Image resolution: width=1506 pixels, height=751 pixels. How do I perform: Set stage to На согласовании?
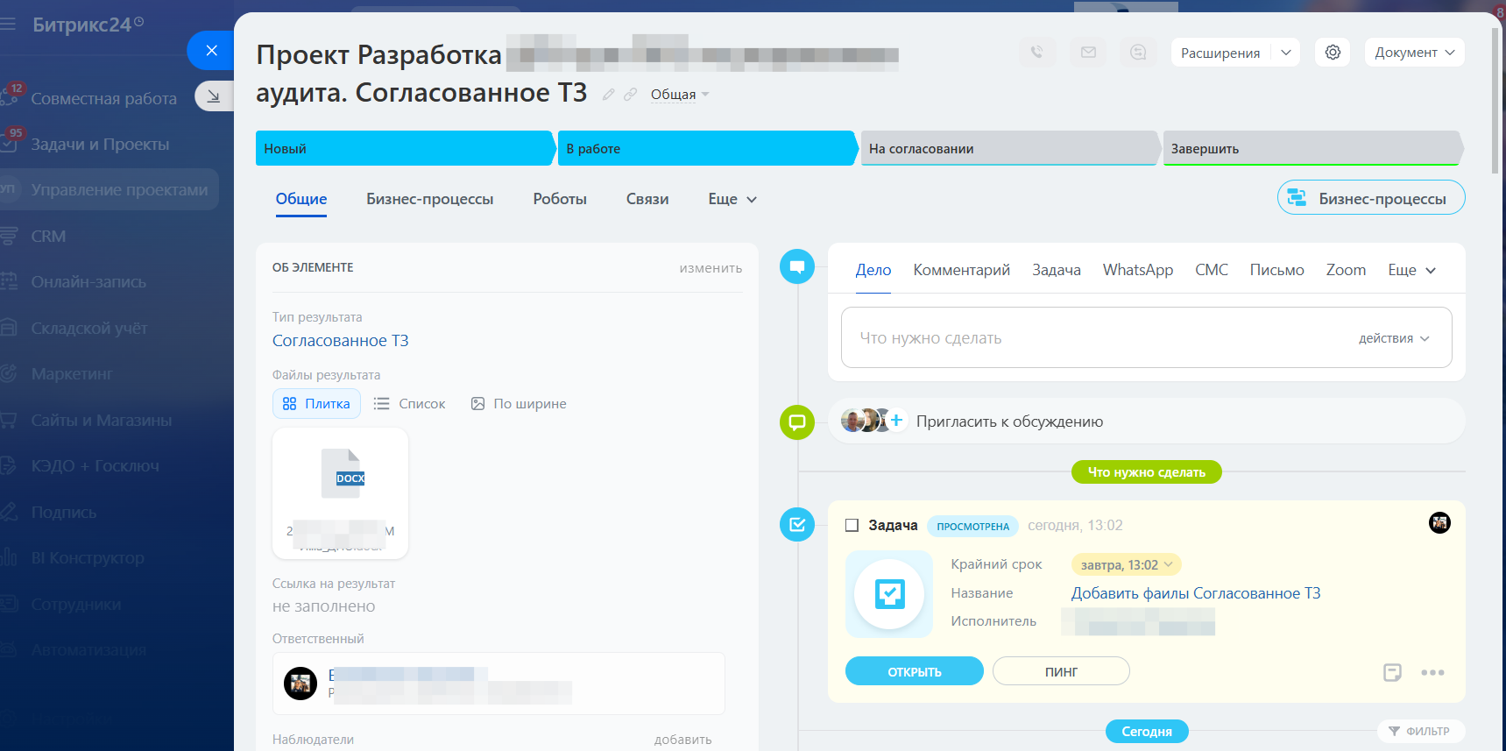pos(1009,149)
